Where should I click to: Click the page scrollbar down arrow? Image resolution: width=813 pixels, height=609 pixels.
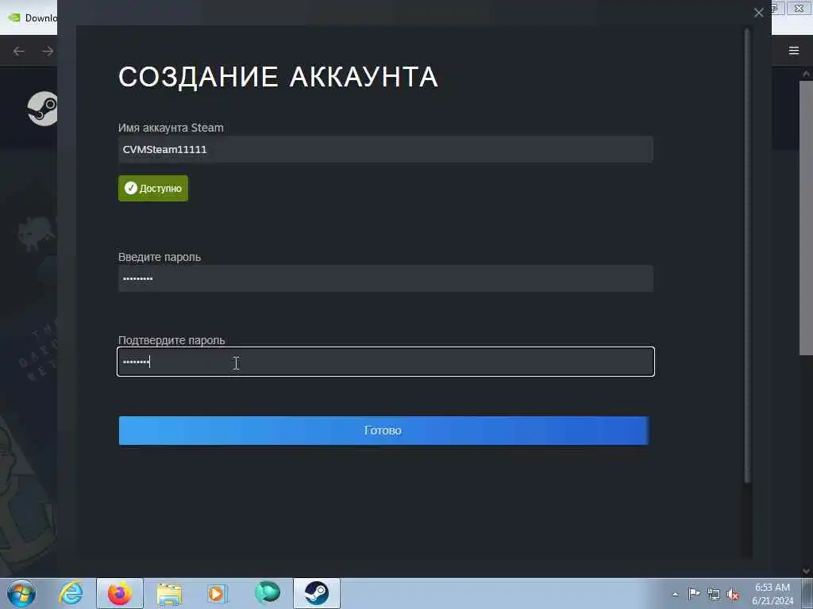(x=807, y=571)
